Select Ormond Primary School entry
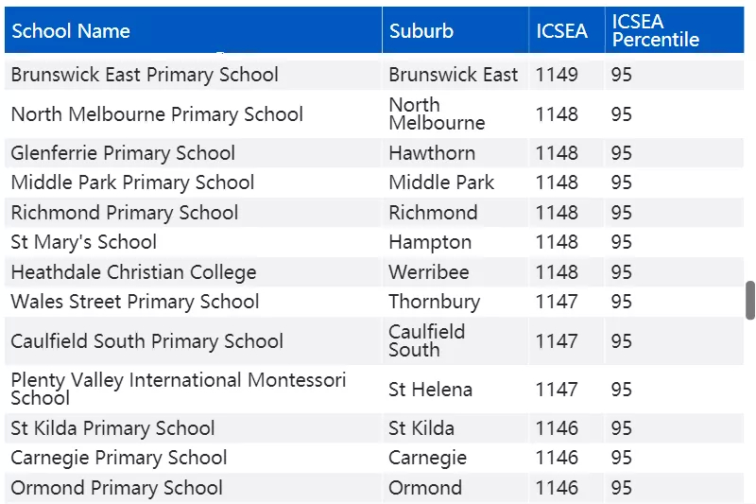The image size is (756, 504). pos(116,488)
